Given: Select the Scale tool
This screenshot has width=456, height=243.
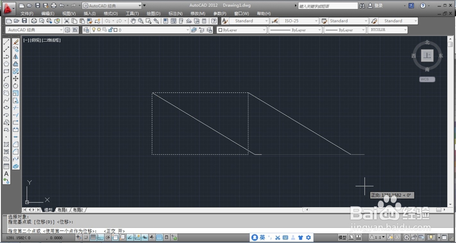Looking at the screenshot, I should (x=16, y=93).
